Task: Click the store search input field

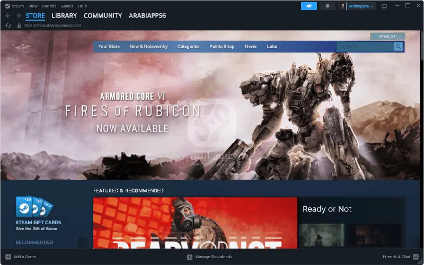Action: pyautogui.click(x=365, y=47)
